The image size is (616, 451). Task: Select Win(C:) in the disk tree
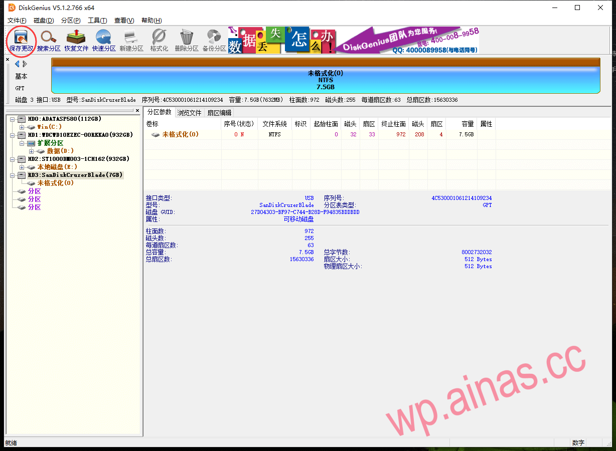(50, 127)
